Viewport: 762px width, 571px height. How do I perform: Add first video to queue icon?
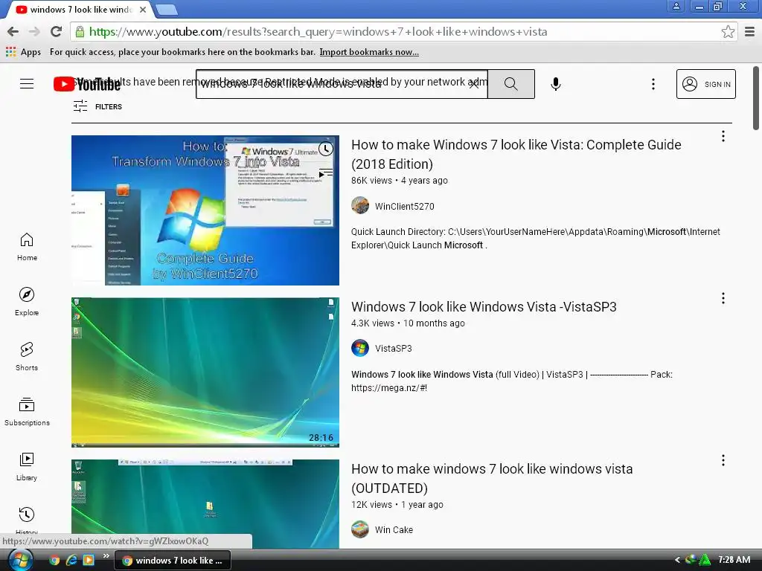point(326,172)
